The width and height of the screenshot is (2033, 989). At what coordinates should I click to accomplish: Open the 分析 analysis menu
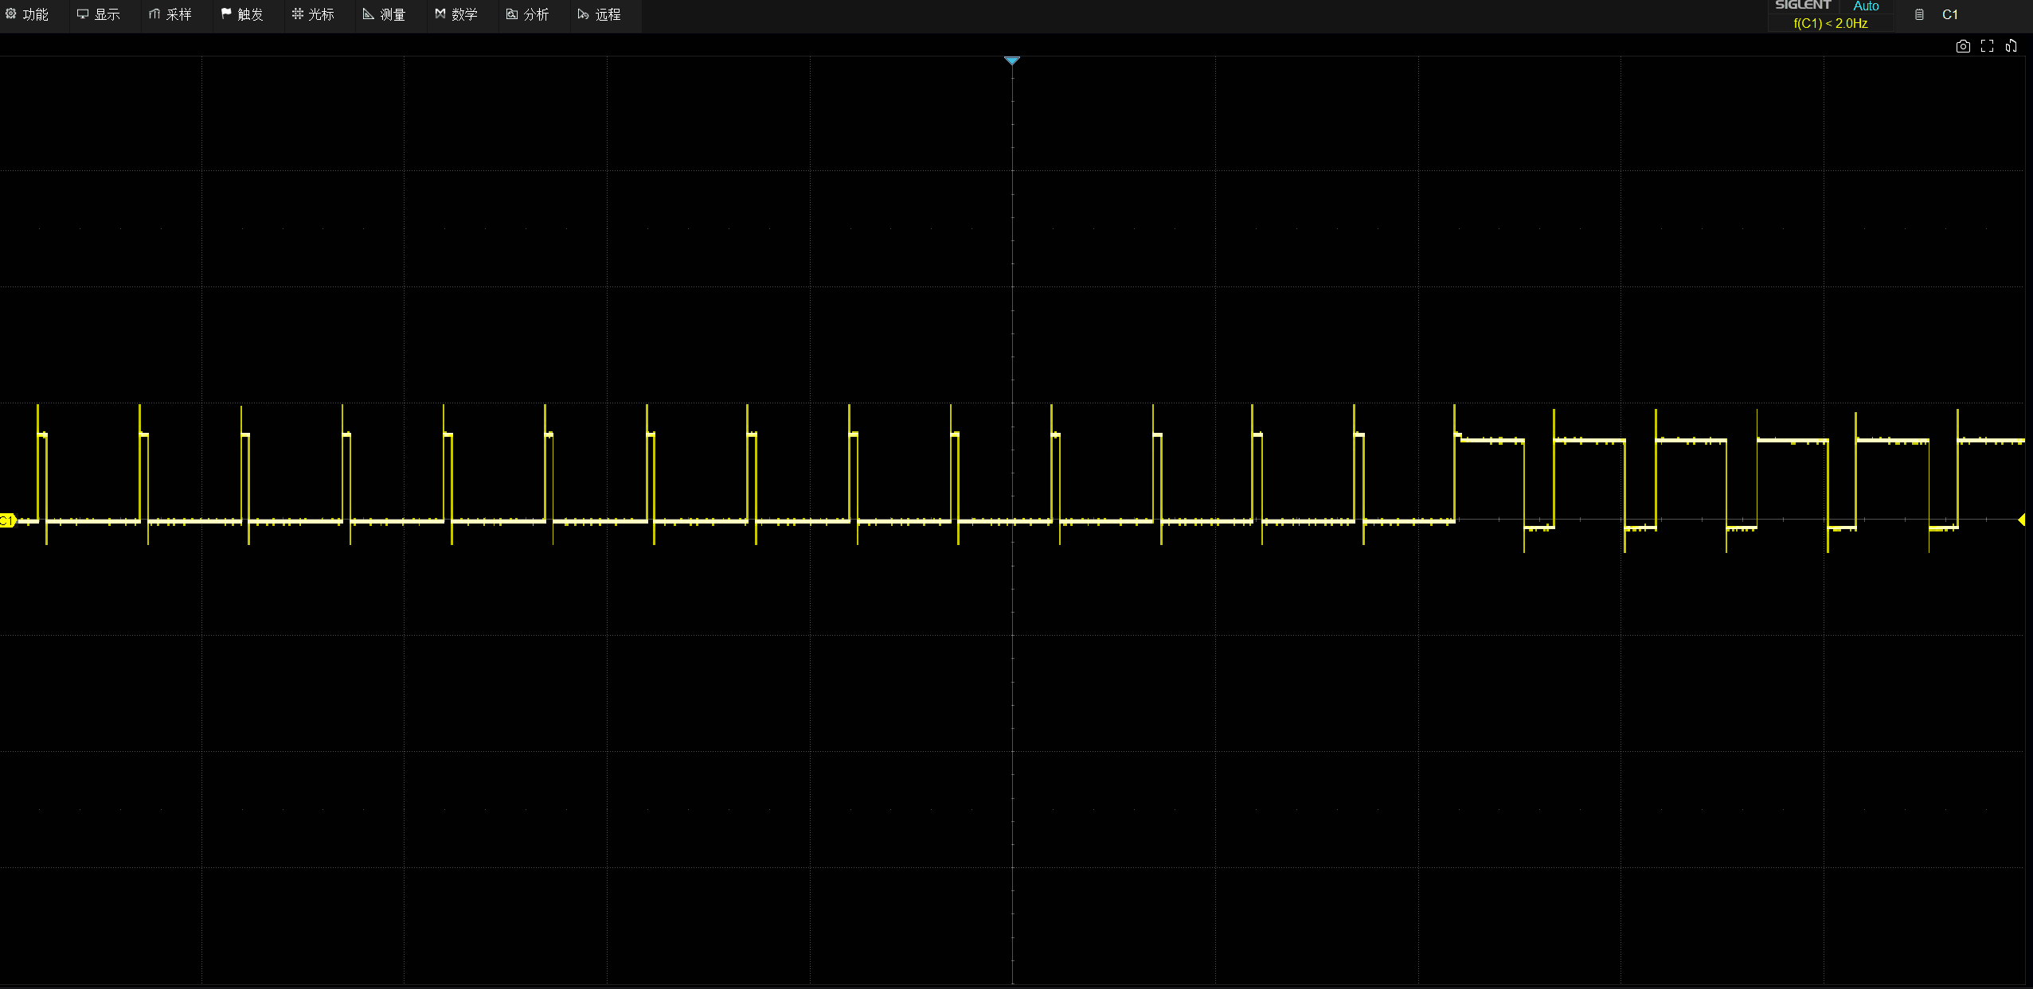pyautogui.click(x=528, y=14)
